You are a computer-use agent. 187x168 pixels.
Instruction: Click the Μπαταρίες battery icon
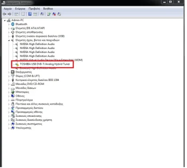(x=13, y=92)
